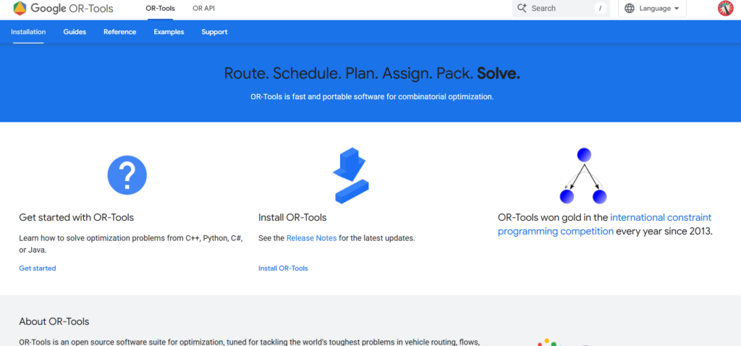
Task: Click the 'fast and portable software' subtitle
Action: pos(373,96)
